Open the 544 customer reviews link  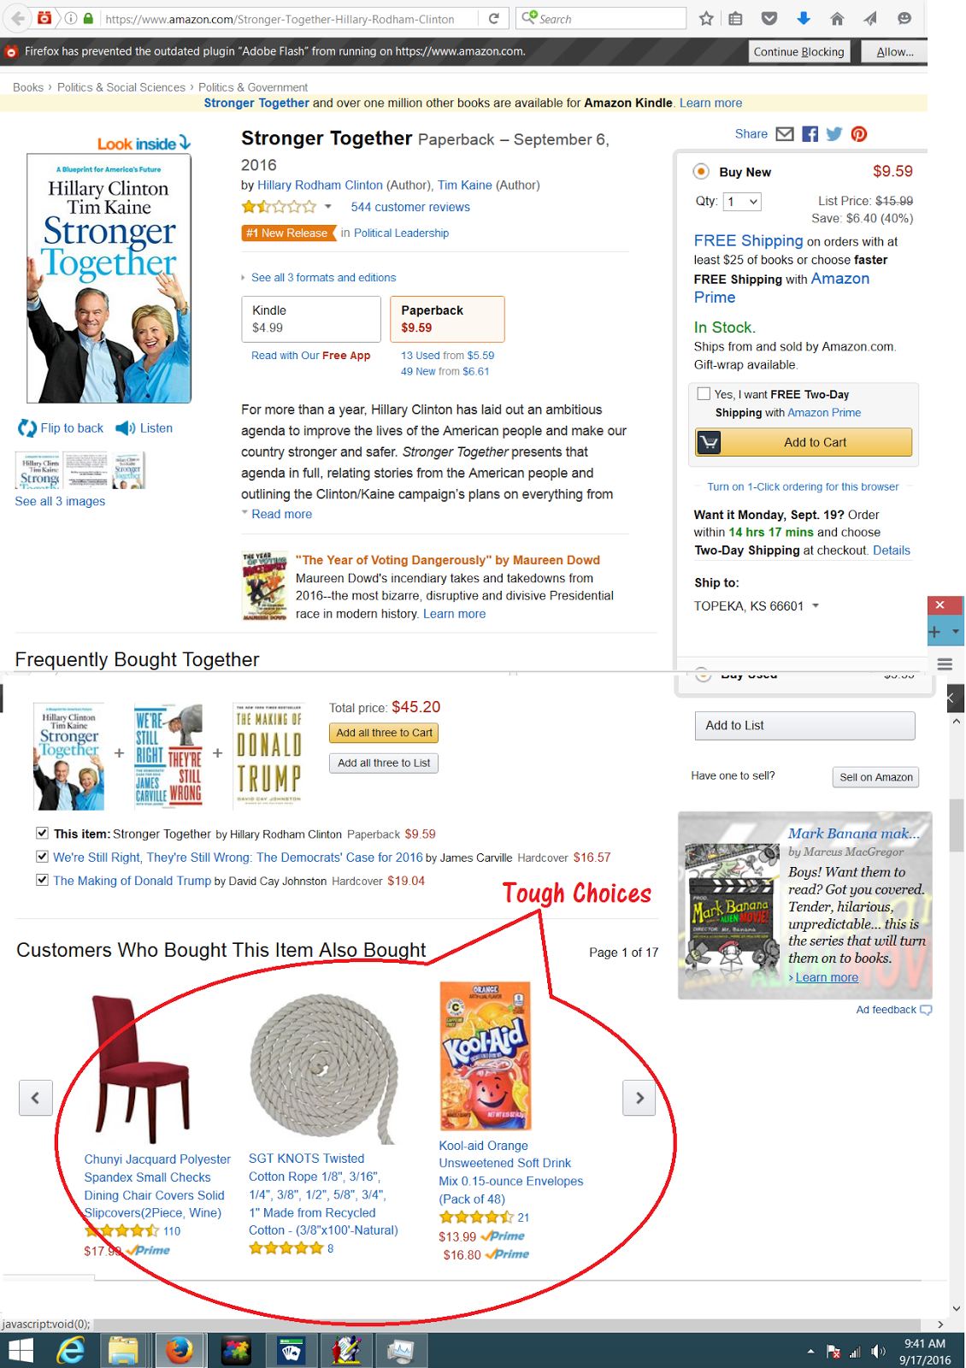click(410, 207)
